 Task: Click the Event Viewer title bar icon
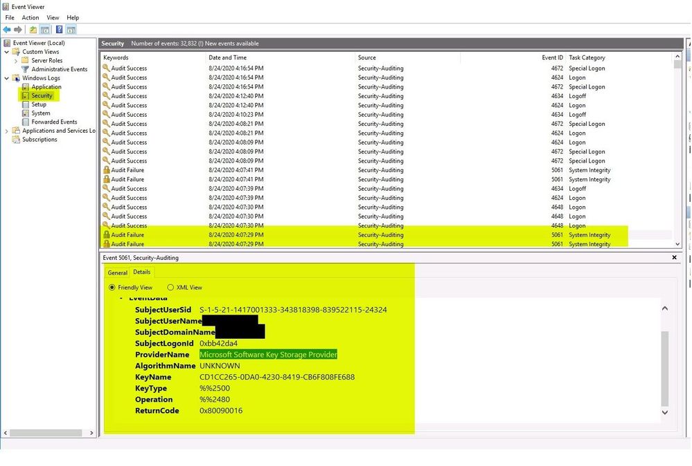tap(6, 7)
